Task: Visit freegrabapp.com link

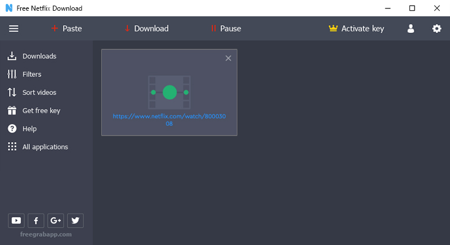Action: [46, 234]
